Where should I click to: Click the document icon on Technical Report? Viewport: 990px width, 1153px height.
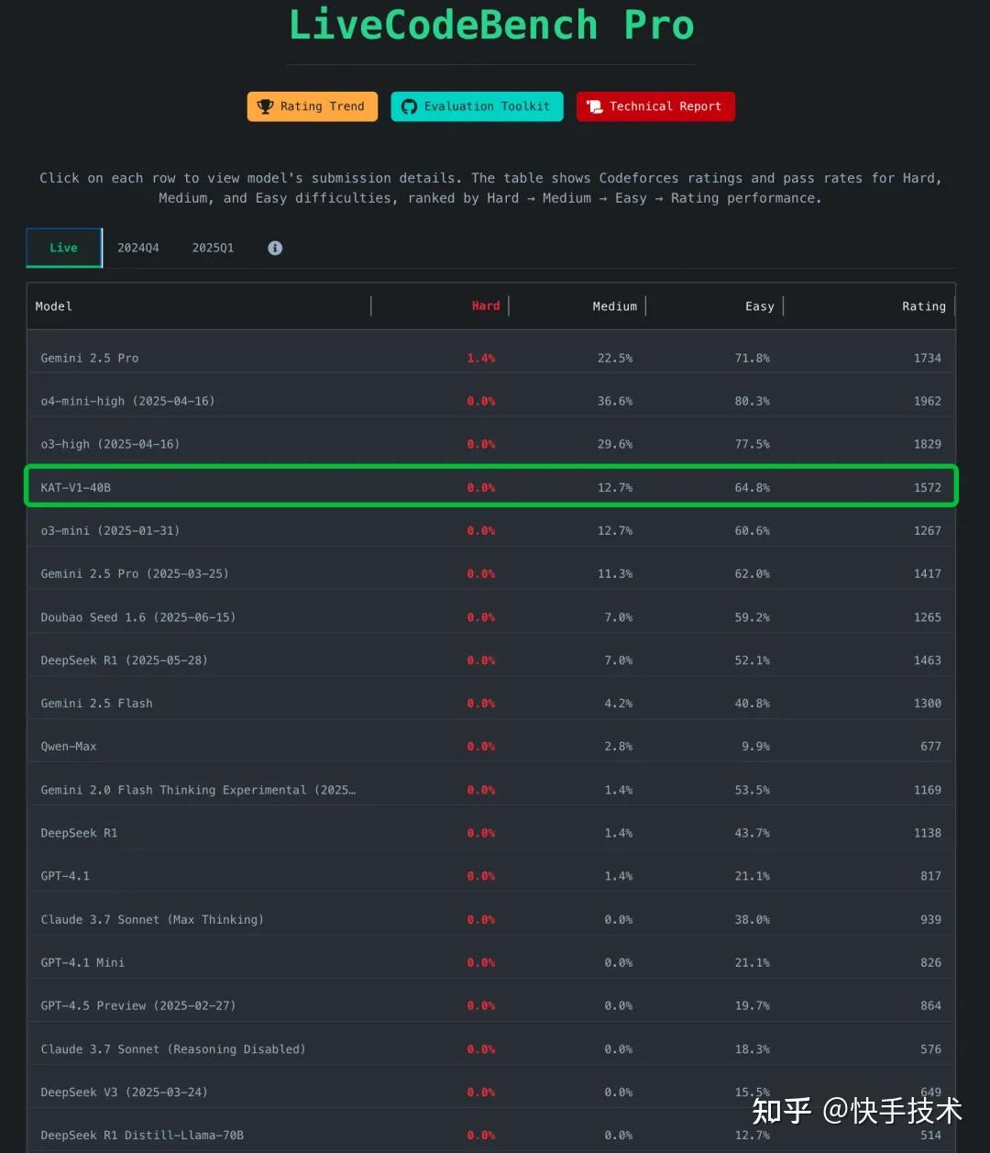595,106
